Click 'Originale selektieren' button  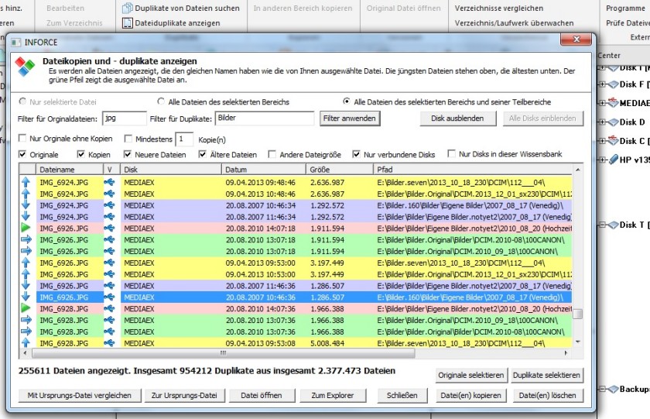coord(471,375)
